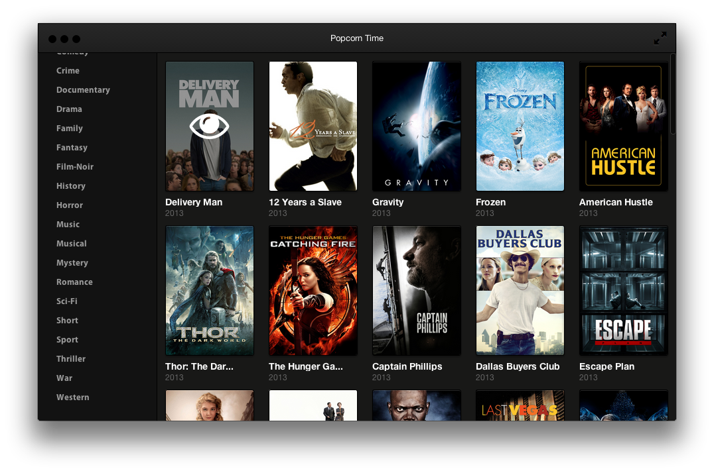Select the Thor: The Dark World poster
714x473 pixels.
(210, 291)
